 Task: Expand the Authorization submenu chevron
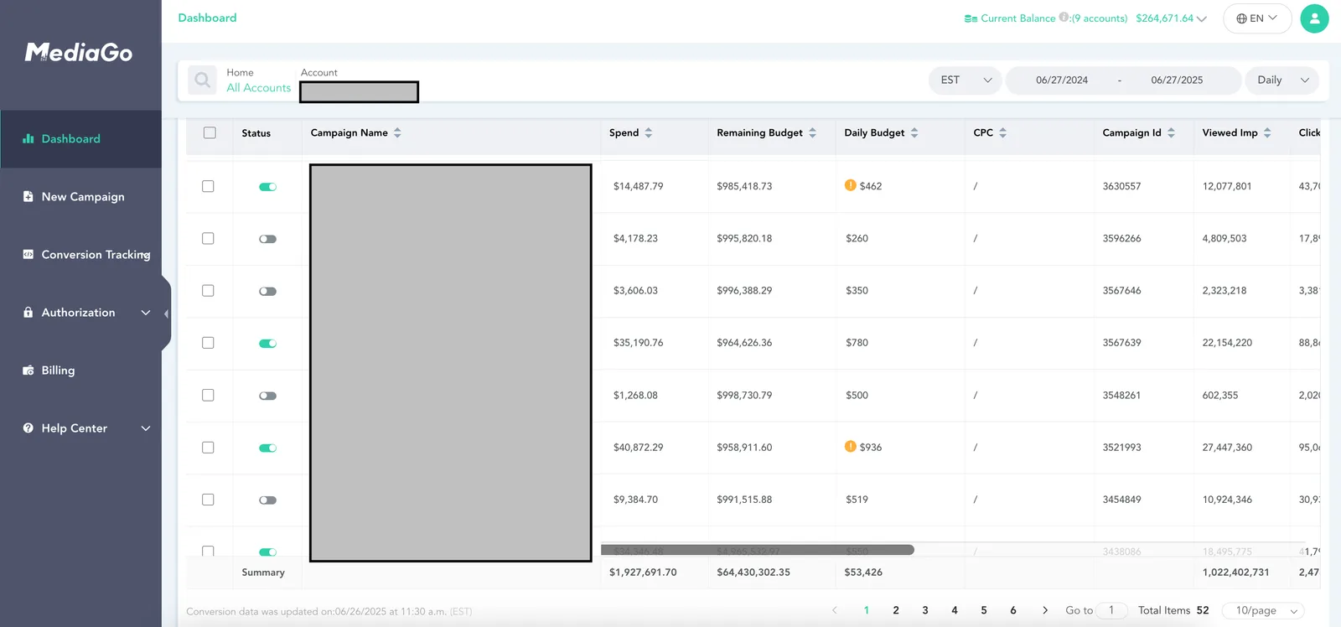tap(146, 313)
